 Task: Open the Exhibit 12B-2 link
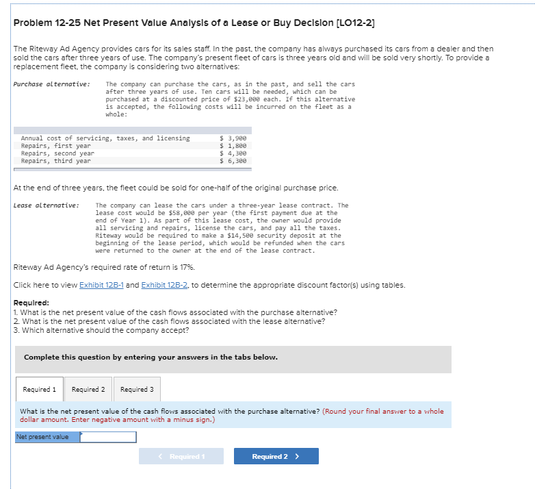click(x=164, y=285)
